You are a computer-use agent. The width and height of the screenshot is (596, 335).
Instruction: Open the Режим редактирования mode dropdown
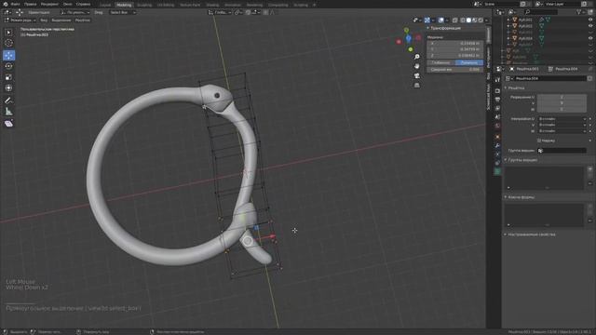[20, 20]
